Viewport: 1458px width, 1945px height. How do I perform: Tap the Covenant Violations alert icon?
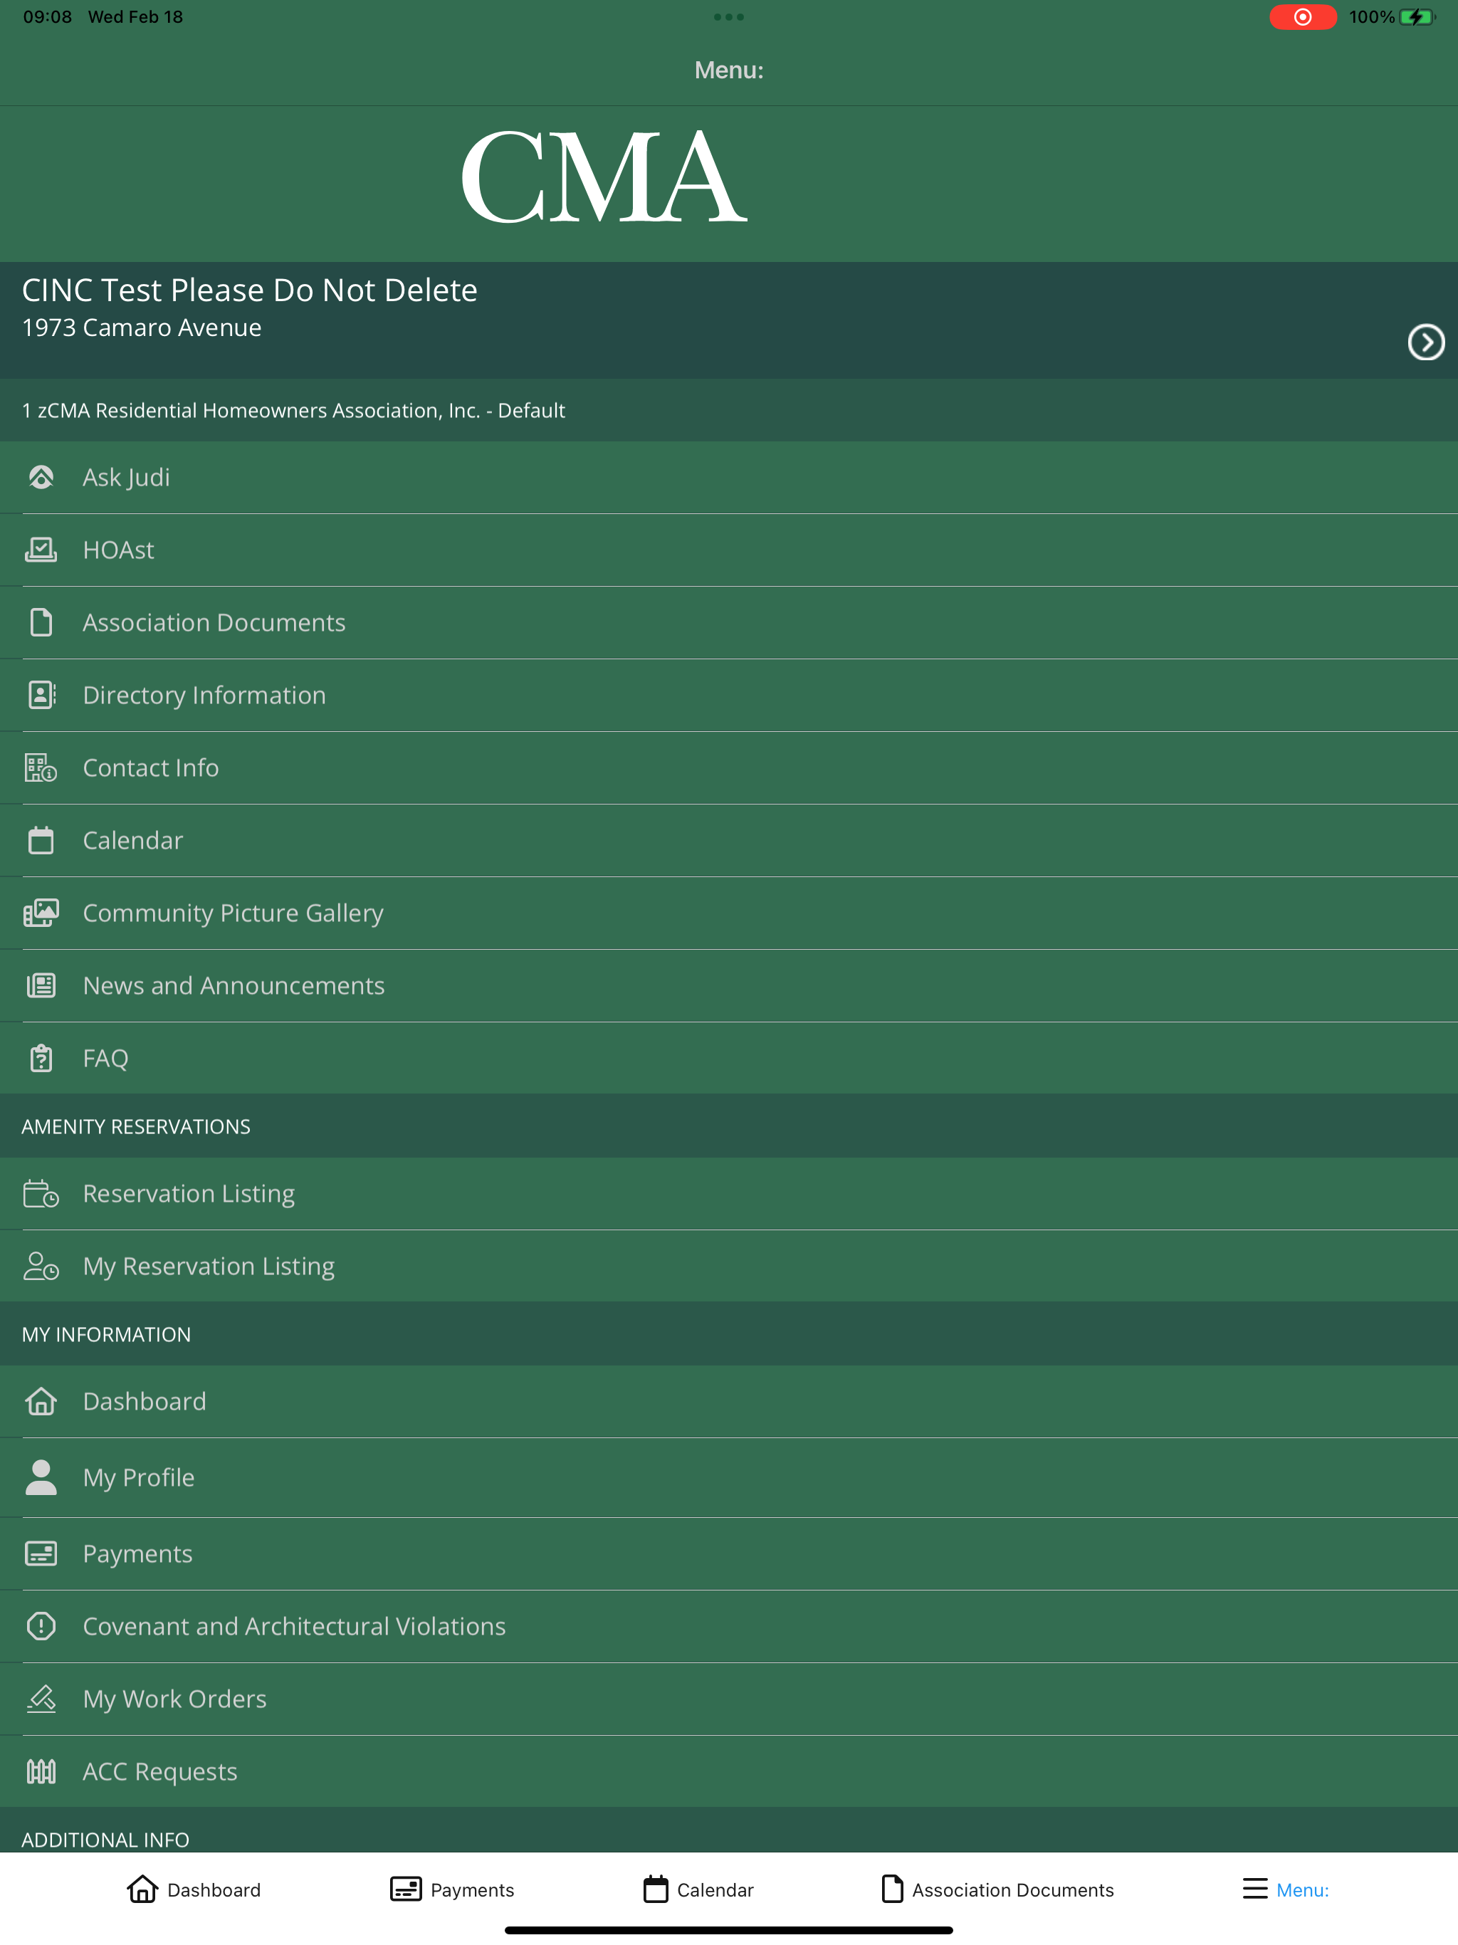coord(41,1626)
